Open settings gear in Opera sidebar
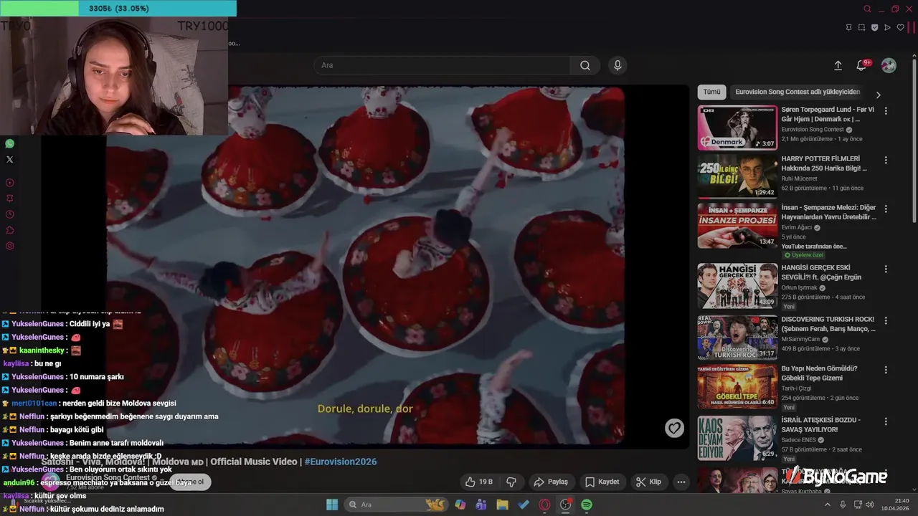This screenshot has height=516, width=918. pyautogui.click(x=10, y=246)
